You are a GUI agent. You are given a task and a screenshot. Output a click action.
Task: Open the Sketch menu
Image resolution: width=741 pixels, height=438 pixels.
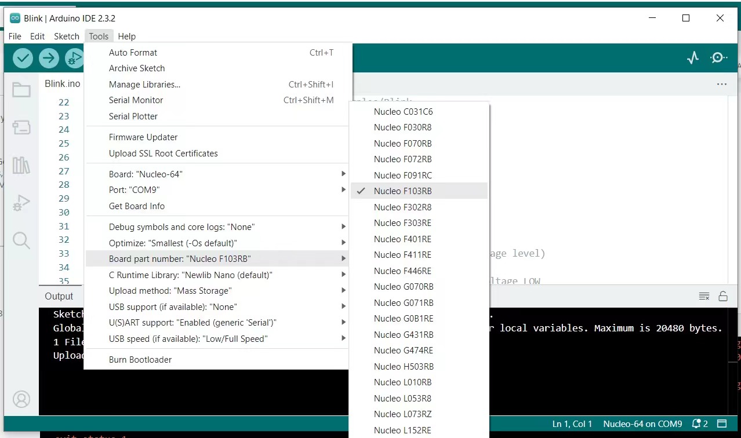(67, 36)
